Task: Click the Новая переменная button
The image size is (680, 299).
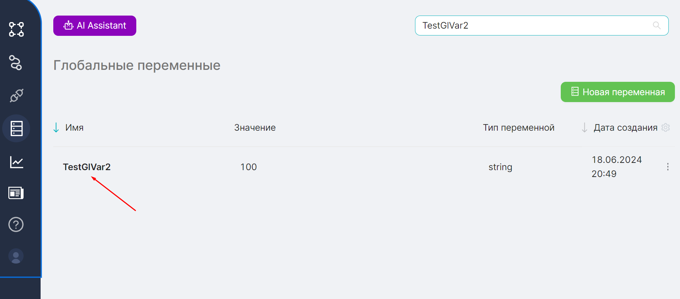Action: (x=618, y=92)
